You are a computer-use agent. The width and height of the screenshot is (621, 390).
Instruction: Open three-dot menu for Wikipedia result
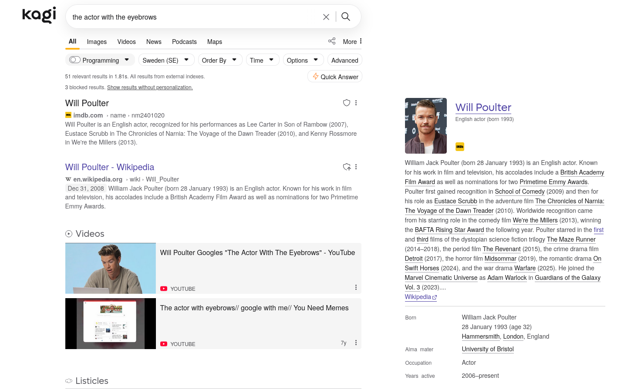pyautogui.click(x=356, y=167)
